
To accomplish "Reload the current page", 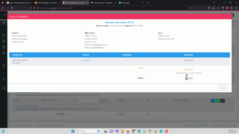I will click(x=12, y=8).
